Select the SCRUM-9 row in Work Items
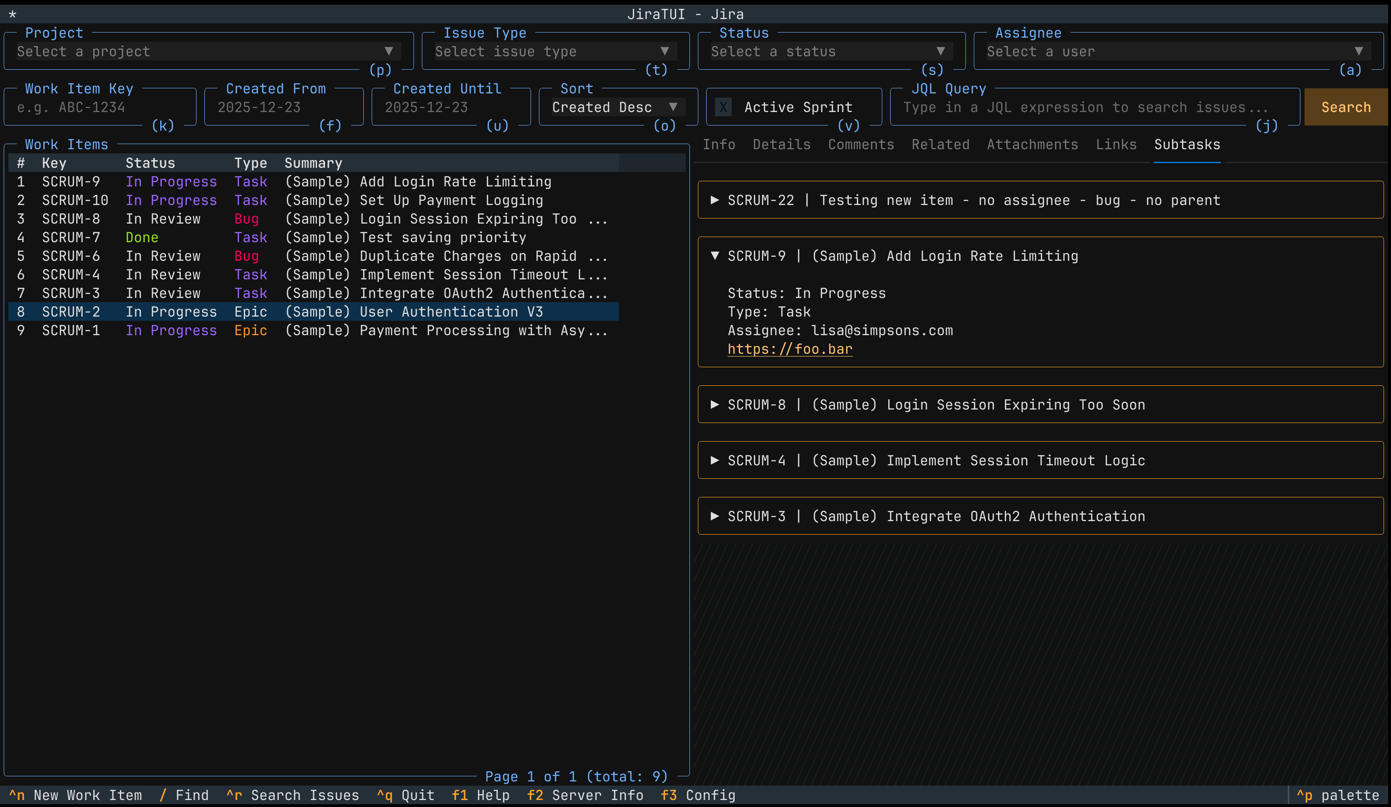Screen dimensions: 1391x807 pos(314,182)
